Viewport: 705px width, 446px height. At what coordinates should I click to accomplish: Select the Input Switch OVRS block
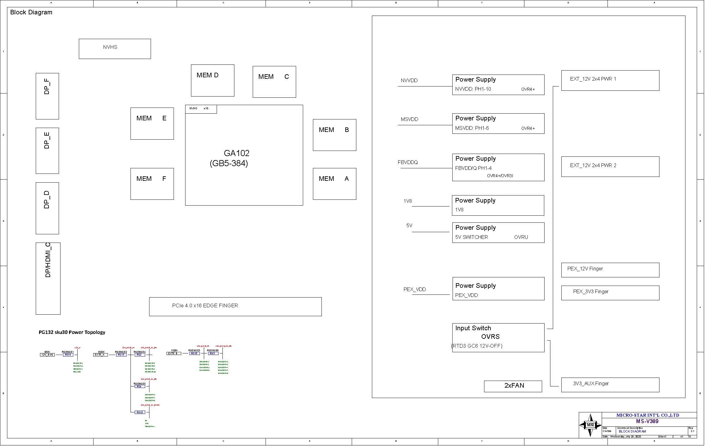tap(498, 338)
